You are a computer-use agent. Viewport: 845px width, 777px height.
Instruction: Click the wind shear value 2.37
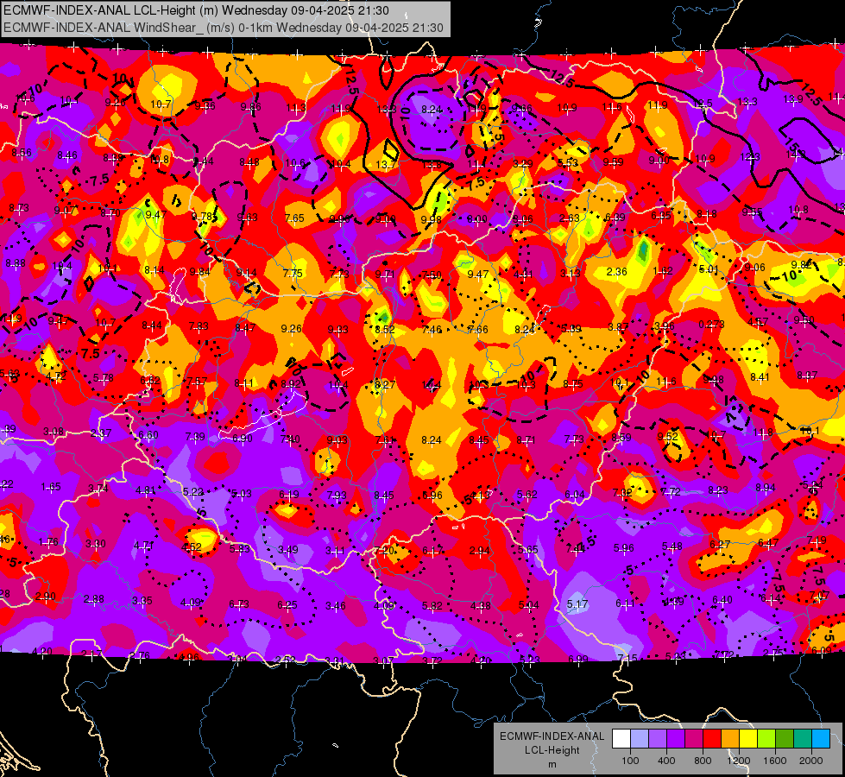[x=101, y=433]
